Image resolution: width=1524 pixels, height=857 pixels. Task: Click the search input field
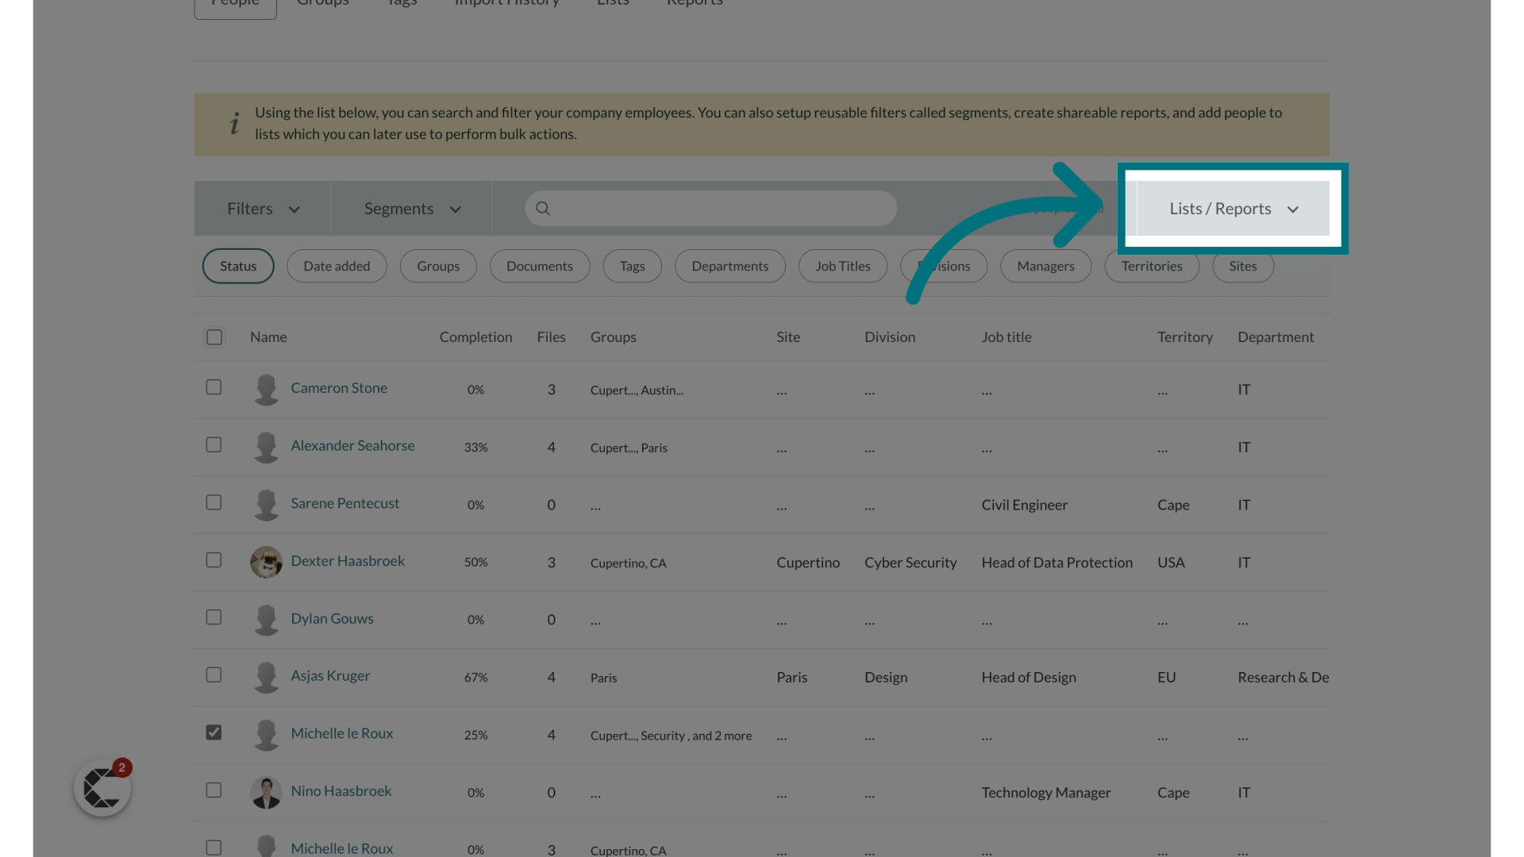click(710, 208)
